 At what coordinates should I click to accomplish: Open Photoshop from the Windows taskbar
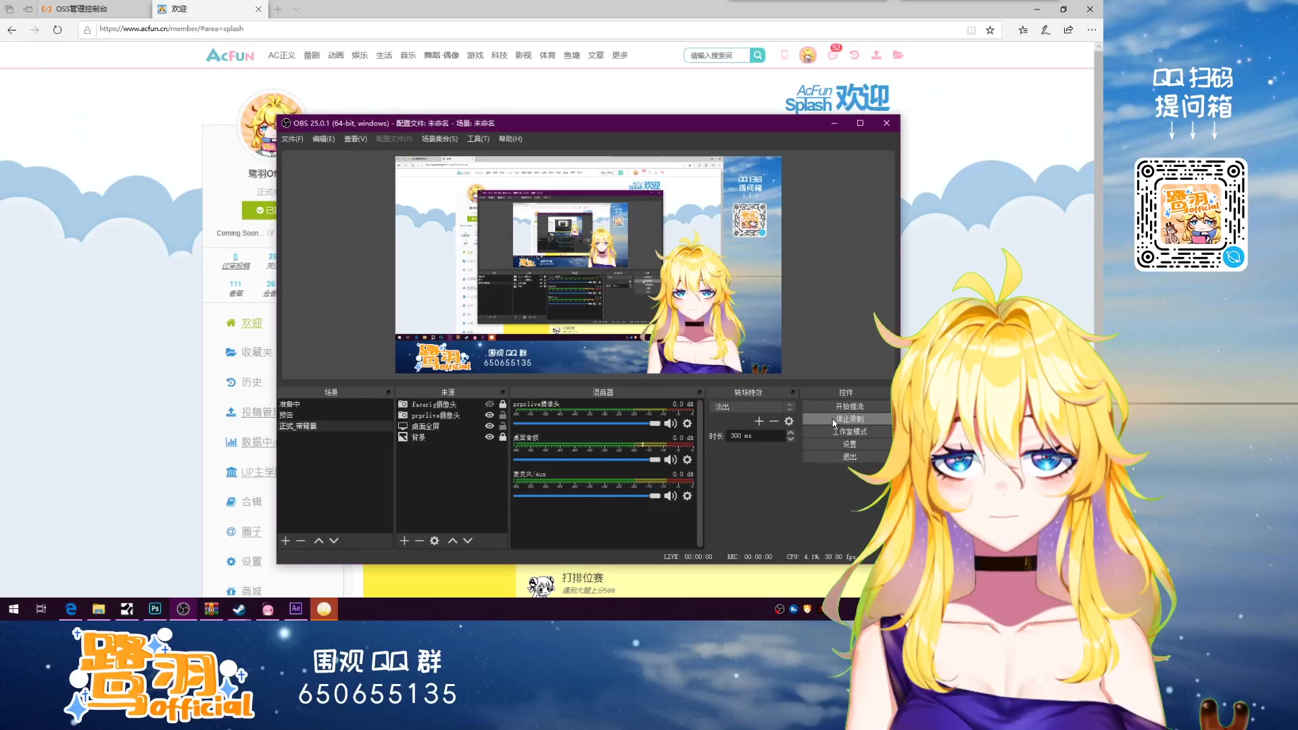point(155,609)
